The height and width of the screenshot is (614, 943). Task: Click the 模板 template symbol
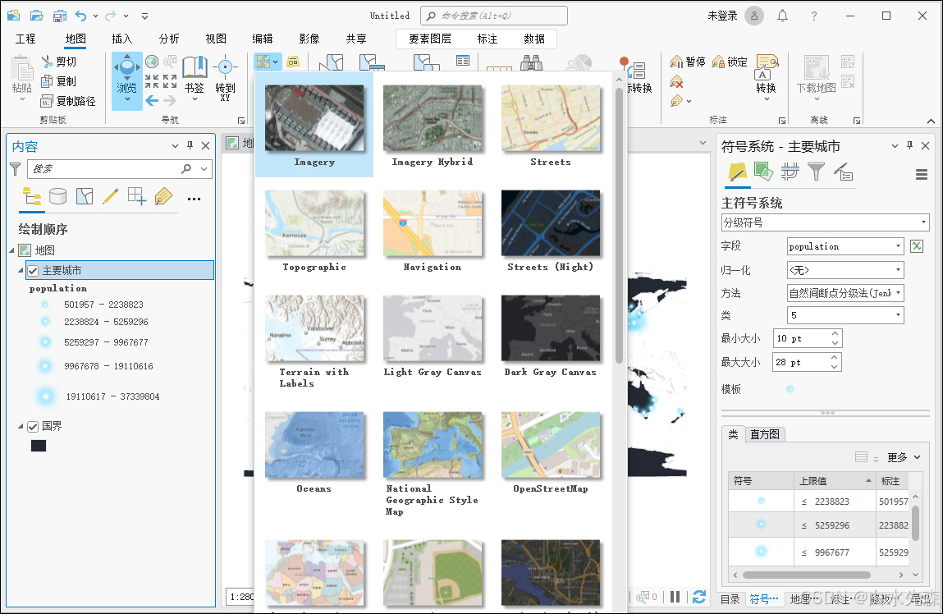[x=790, y=389]
